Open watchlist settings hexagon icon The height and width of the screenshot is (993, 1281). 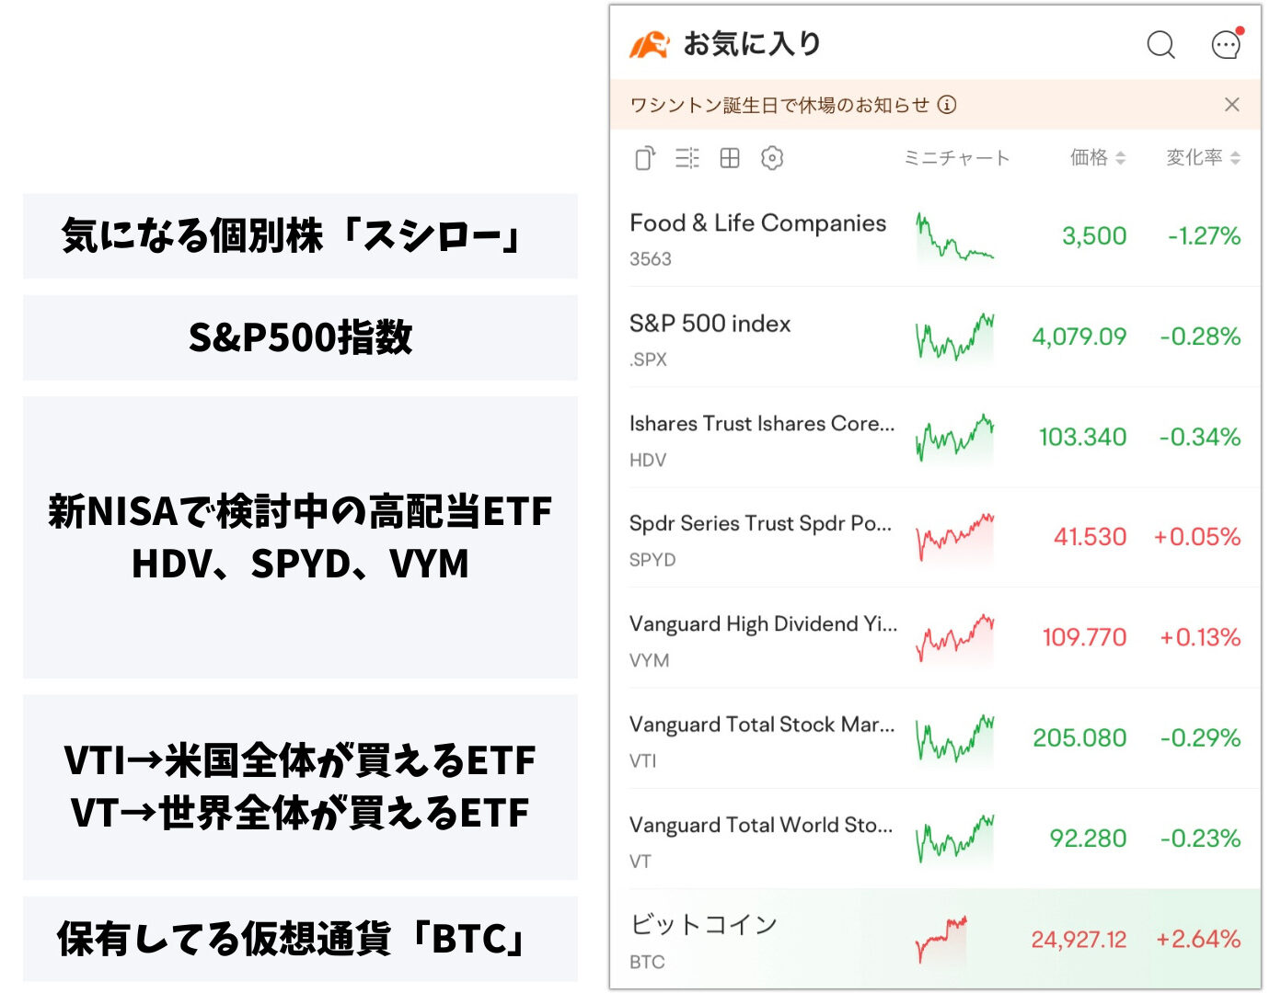(x=772, y=158)
